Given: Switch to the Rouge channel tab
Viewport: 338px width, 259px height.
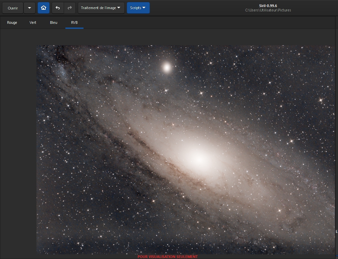Looking at the screenshot, I should (12, 22).
